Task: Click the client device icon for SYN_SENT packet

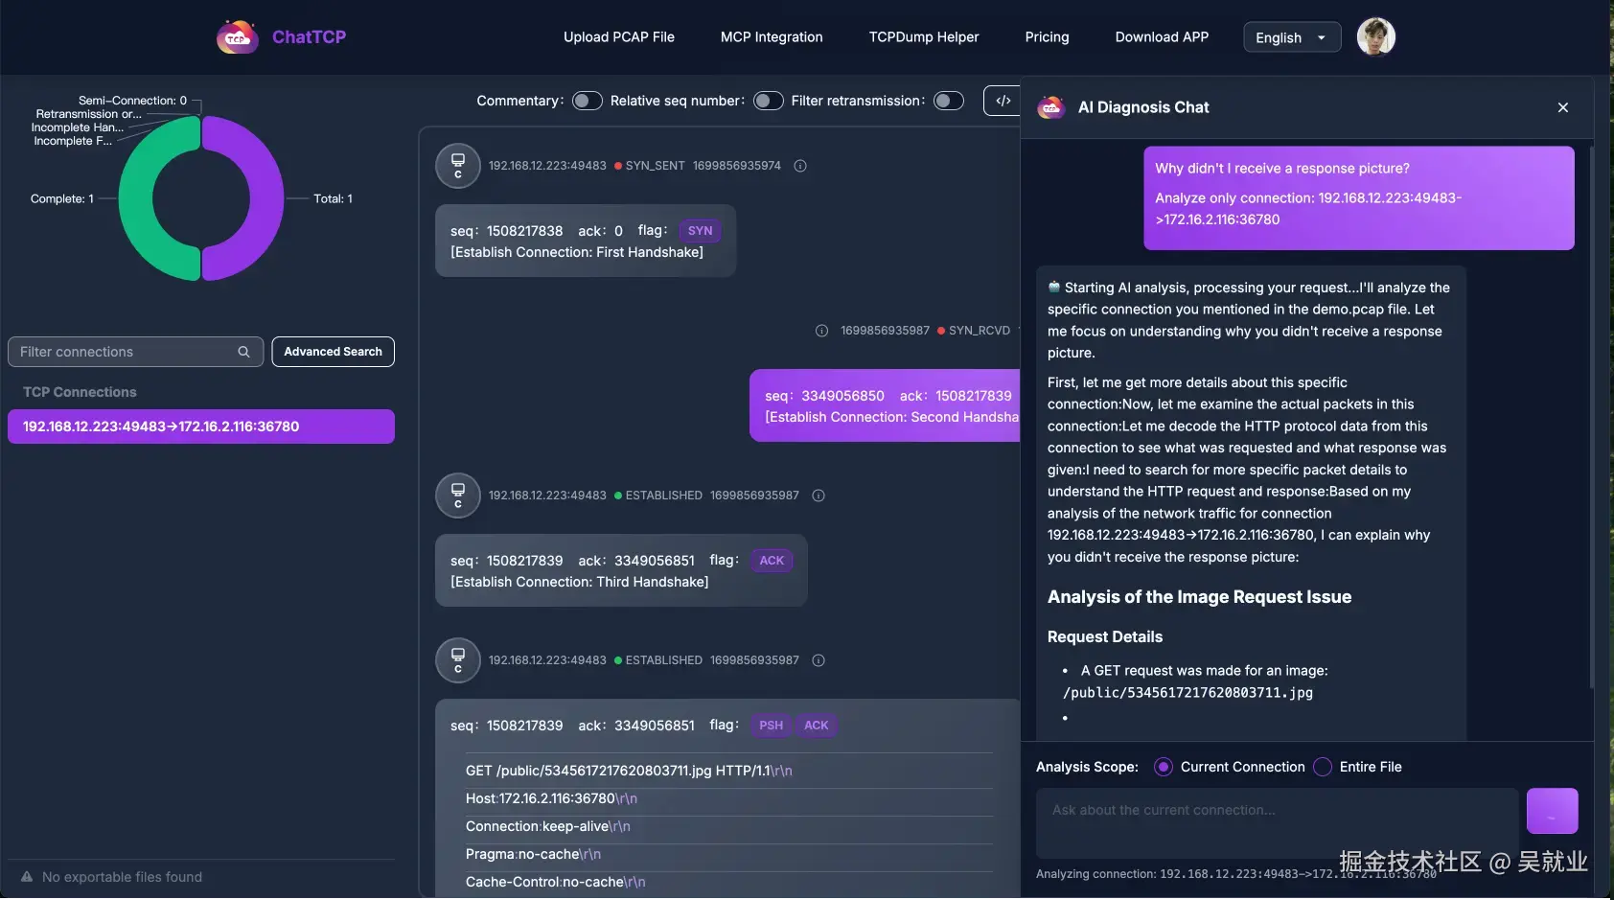Action: point(458,166)
